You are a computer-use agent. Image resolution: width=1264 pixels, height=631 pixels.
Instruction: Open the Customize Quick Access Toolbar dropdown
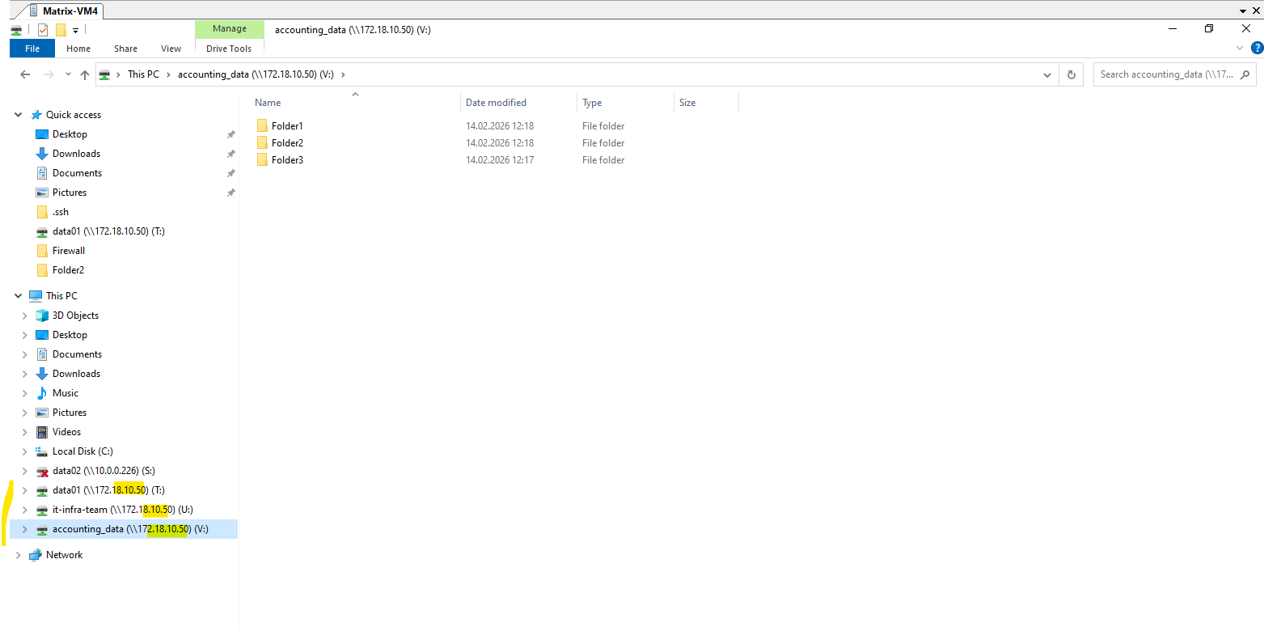[75, 30]
